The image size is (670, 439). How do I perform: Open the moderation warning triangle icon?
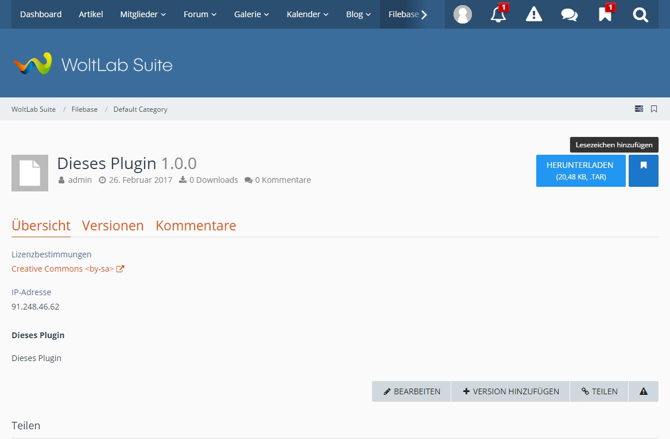pyautogui.click(x=534, y=14)
